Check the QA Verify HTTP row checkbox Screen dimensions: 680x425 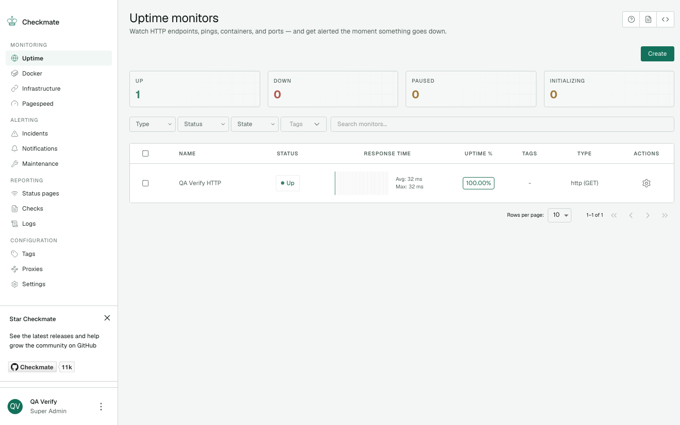(145, 183)
